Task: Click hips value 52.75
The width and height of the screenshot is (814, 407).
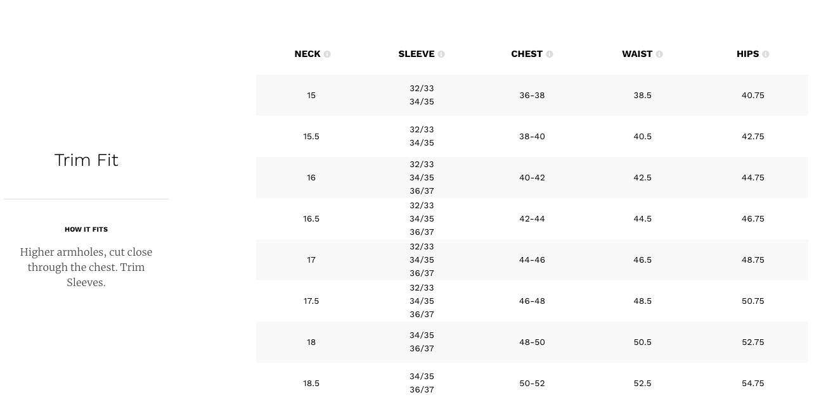Action: pos(753,342)
